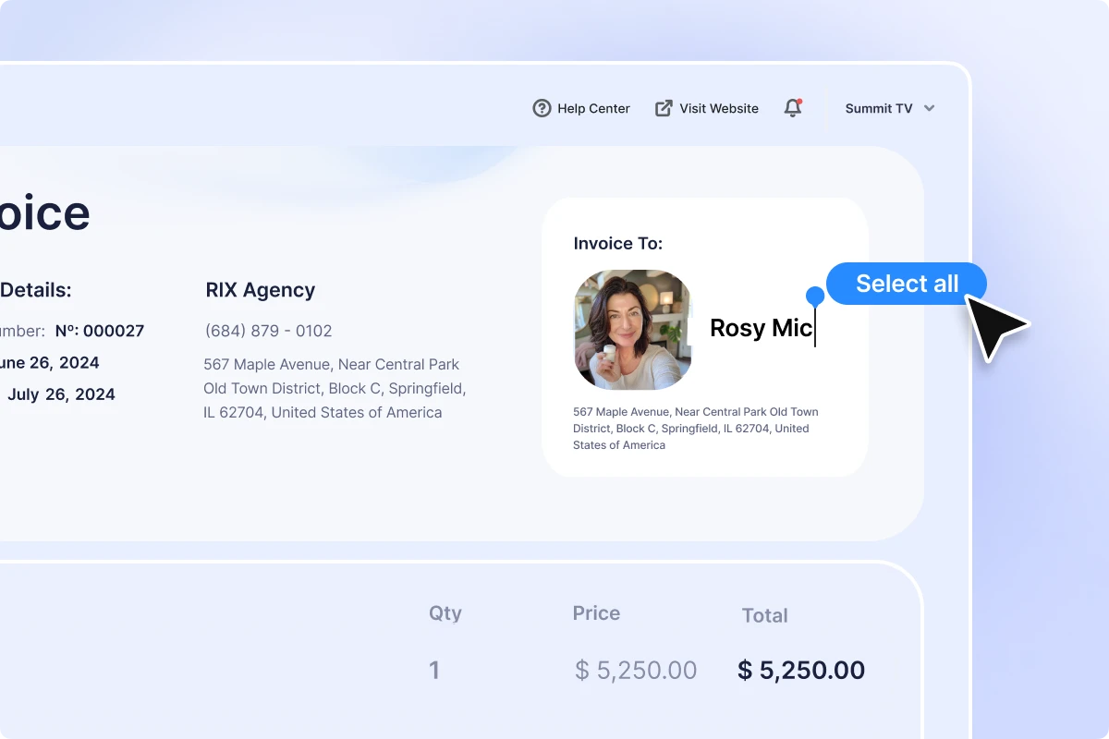The image size is (1109, 739).
Task: Click the client profile photo
Action: click(x=634, y=330)
